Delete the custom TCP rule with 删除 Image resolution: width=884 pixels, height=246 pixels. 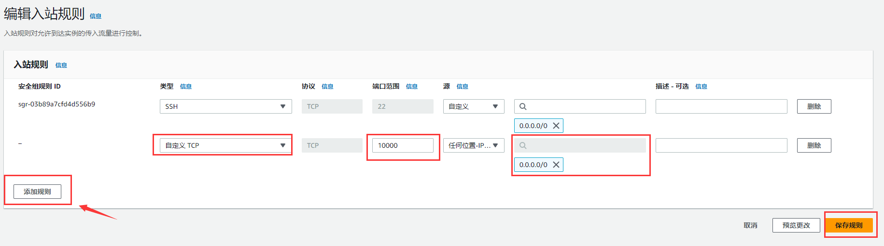[814, 145]
